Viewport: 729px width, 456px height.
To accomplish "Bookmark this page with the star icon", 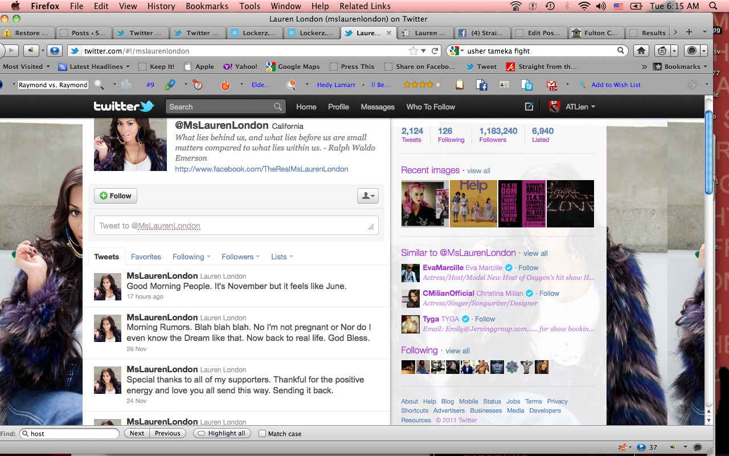I will 413,51.
